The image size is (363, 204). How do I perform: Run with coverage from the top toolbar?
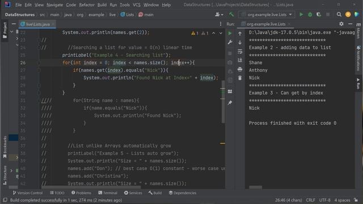(x=319, y=15)
